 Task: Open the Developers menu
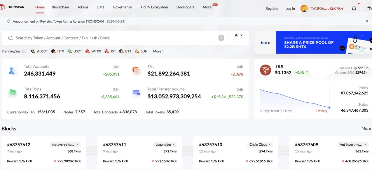click(185, 7)
